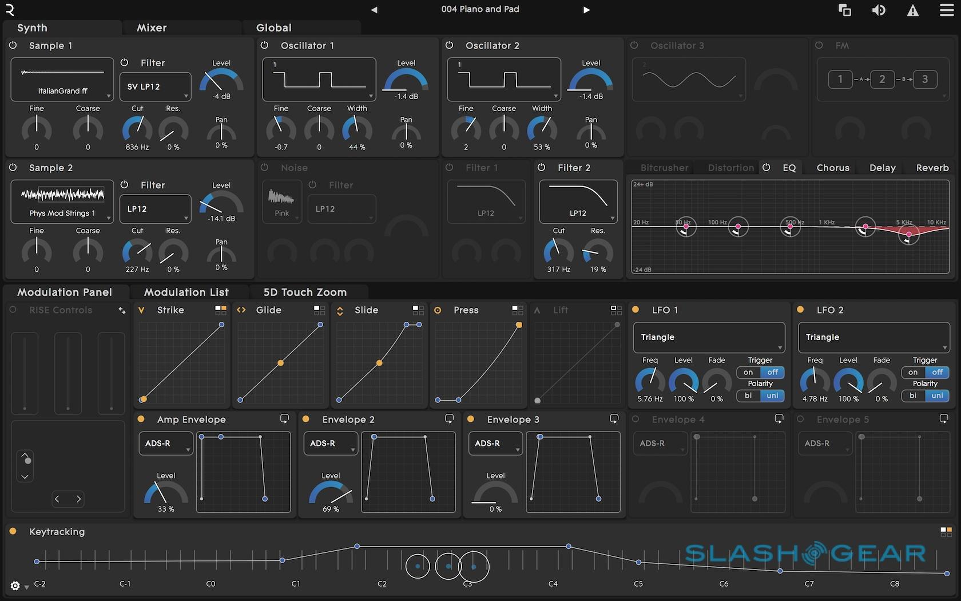Screen dimensions: 961x601
Task: Click the ItalianGrand ff sample display
Action: 62,79
